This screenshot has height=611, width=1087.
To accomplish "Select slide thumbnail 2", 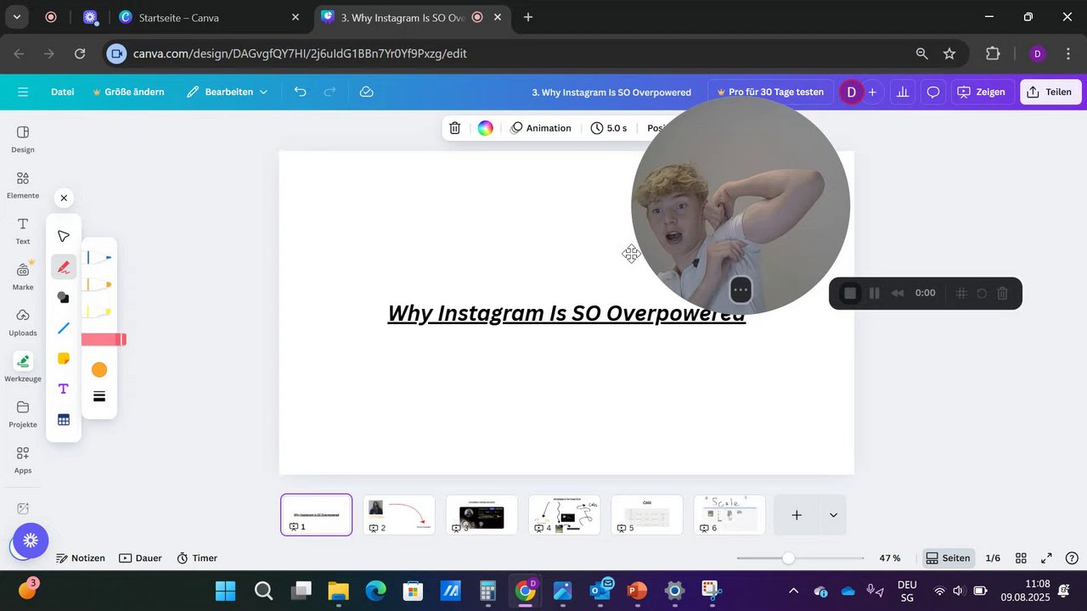I will (399, 514).
